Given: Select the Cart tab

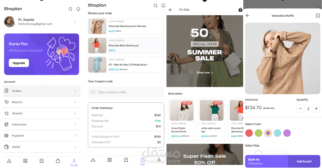Looking at the screenshot, I should point(142,162).
